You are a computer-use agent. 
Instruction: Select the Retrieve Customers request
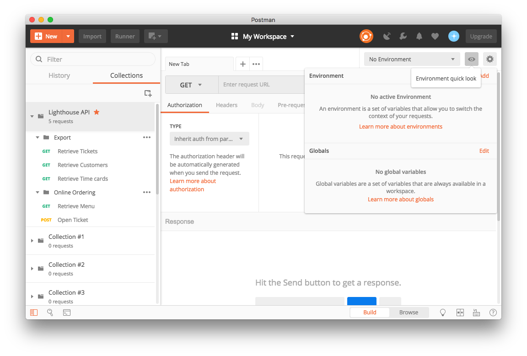coord(82,165)
